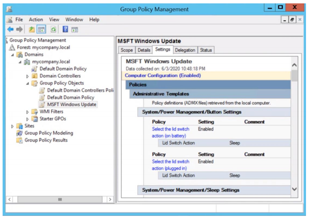
Task: Click the Up one level folder icon
Action: point(32,30)
